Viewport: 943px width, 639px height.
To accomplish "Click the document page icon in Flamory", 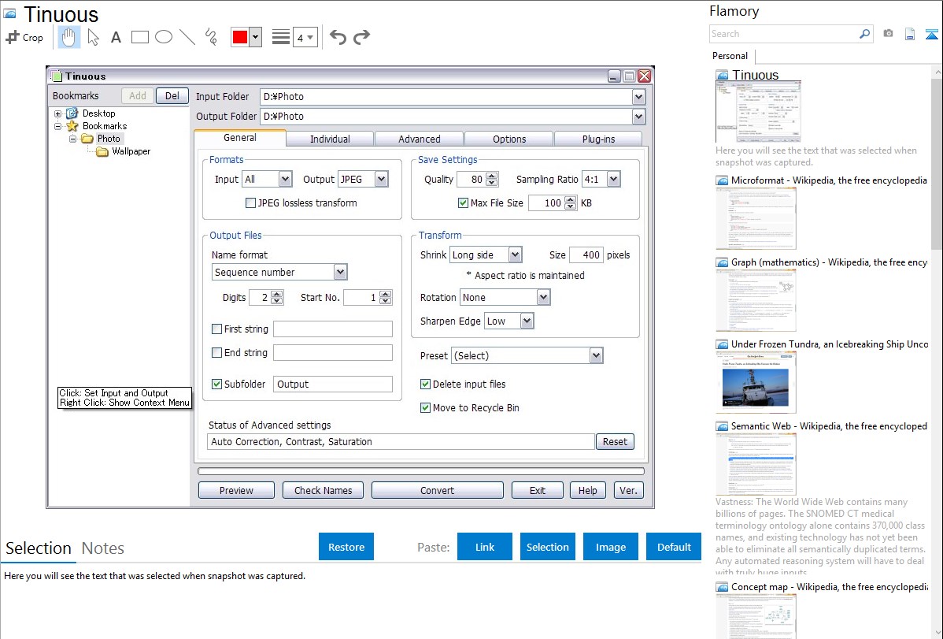I will tap(910, 34).
